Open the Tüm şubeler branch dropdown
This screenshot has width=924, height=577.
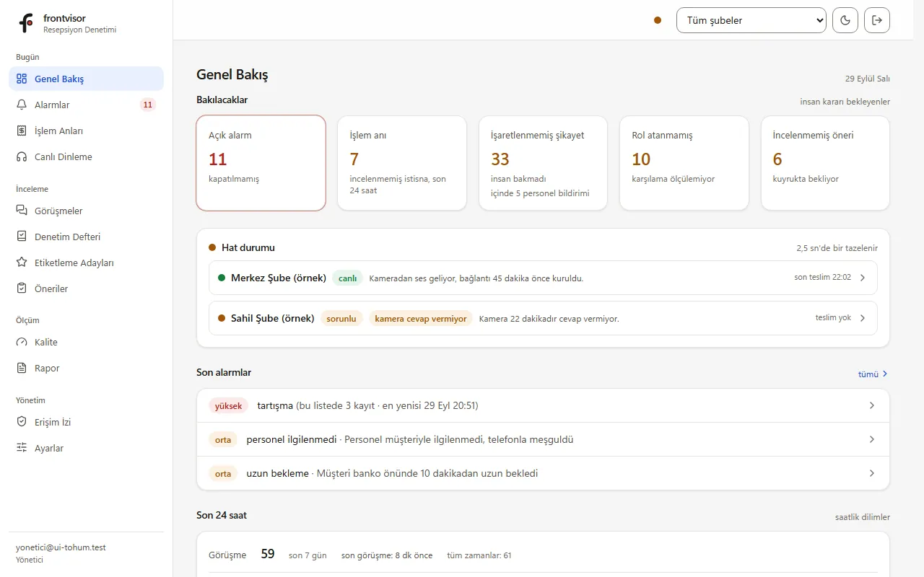pos(751,20)
